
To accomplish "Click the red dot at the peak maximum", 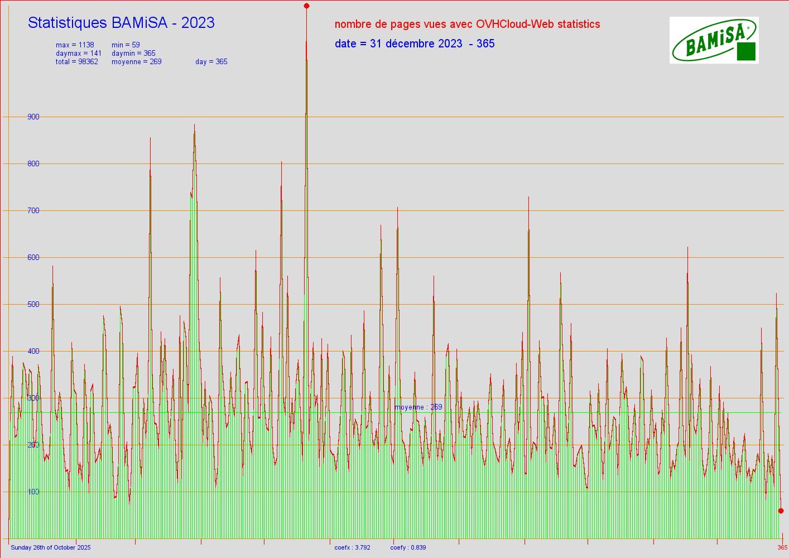I will coord(306,6).
